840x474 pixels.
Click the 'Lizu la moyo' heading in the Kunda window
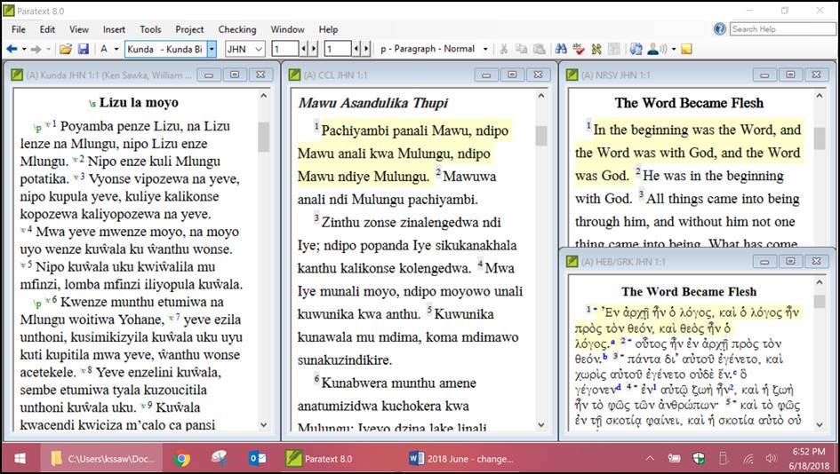pyautogui.click(x=139, y=102)
